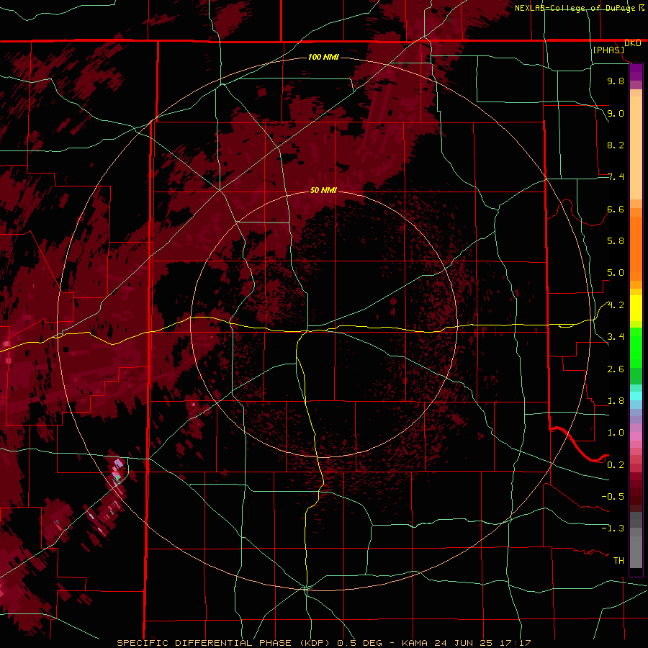This screenshot has height=648, width=648.
Task: Click the 5.8 color scale value
Action: coord(616,241)
